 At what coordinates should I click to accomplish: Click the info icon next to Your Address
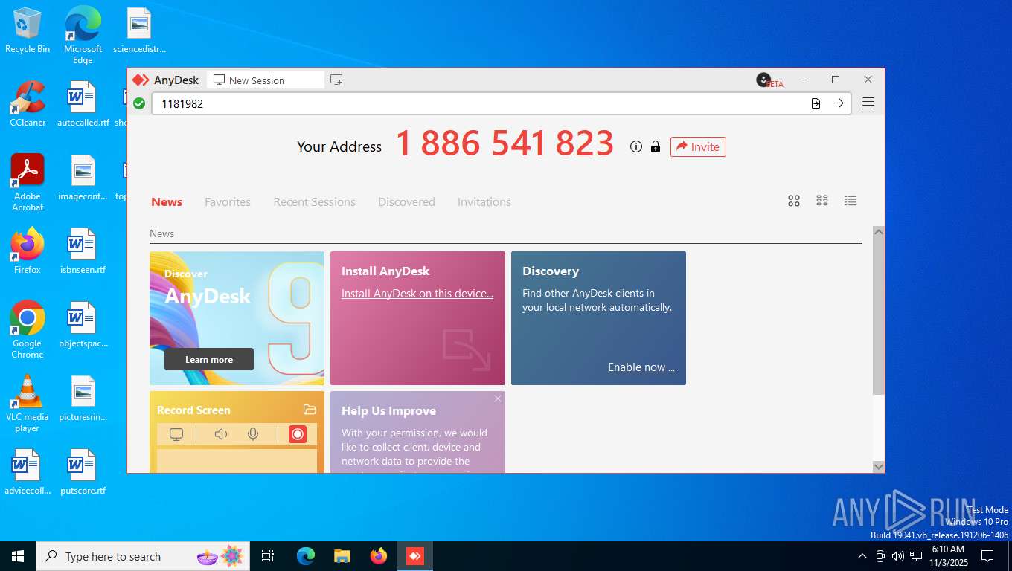tap(636, 146)
